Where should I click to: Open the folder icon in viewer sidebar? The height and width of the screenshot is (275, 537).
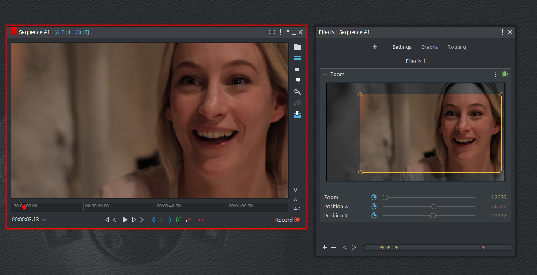tap(297, 47)
